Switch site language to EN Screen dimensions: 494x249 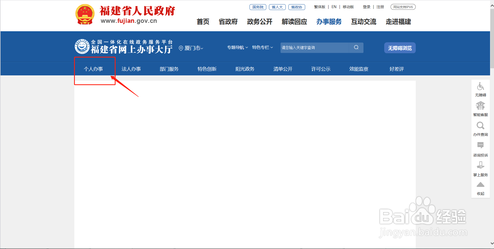334,7
